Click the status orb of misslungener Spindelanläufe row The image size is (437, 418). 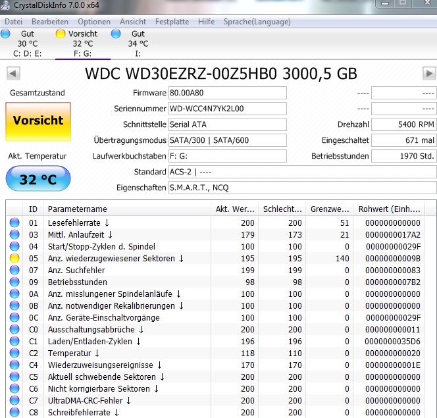pyautogui.click(x=14, y=294)
